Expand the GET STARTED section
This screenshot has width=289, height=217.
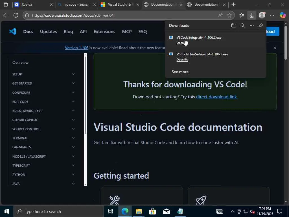73,83
